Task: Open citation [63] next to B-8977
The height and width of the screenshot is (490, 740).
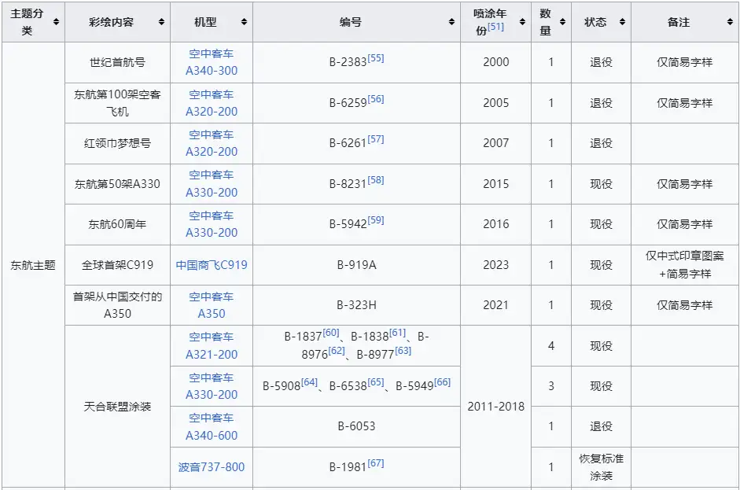Action: point(403,351)
